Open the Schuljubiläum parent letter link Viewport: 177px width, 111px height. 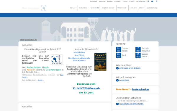pos(79,52)
